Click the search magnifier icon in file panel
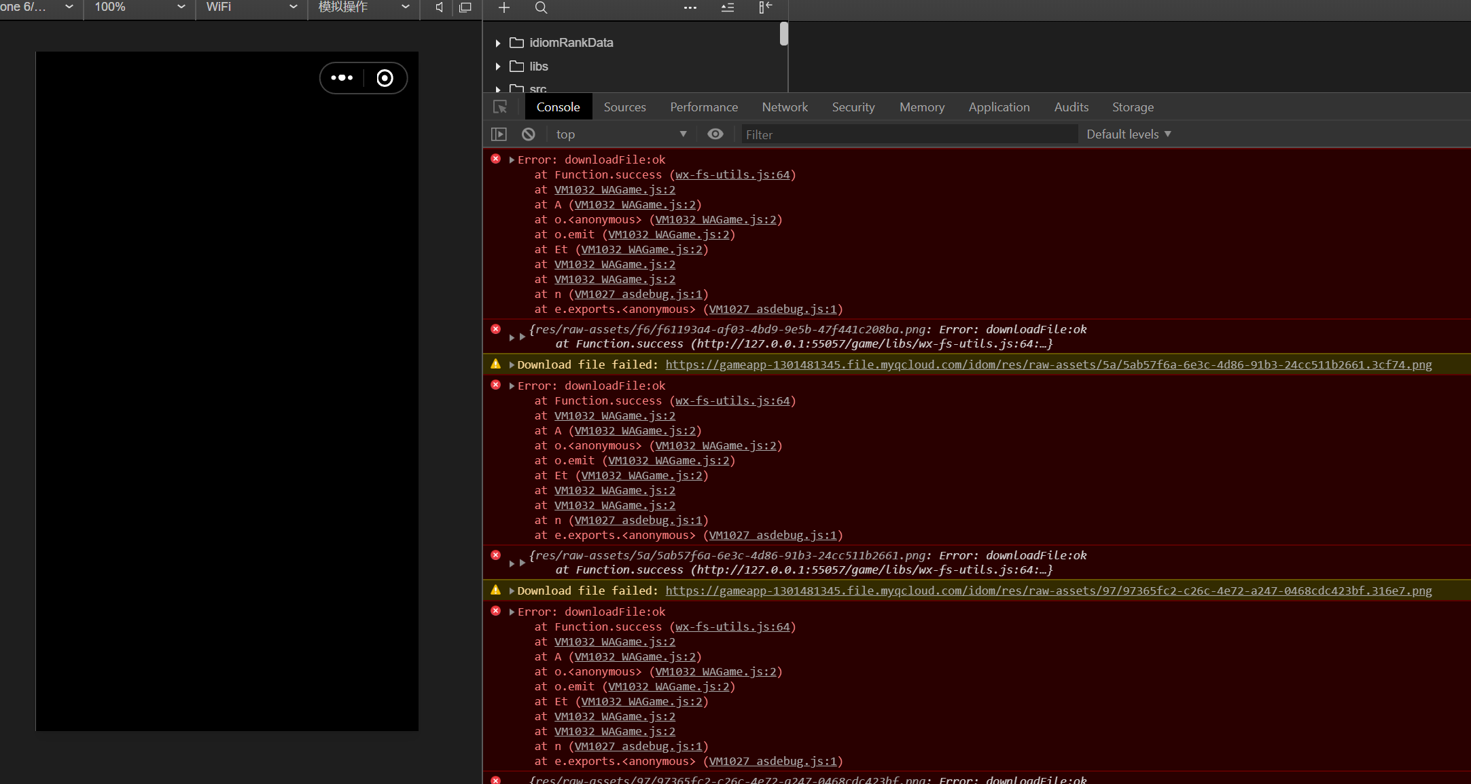 click(x=541, y=7)
